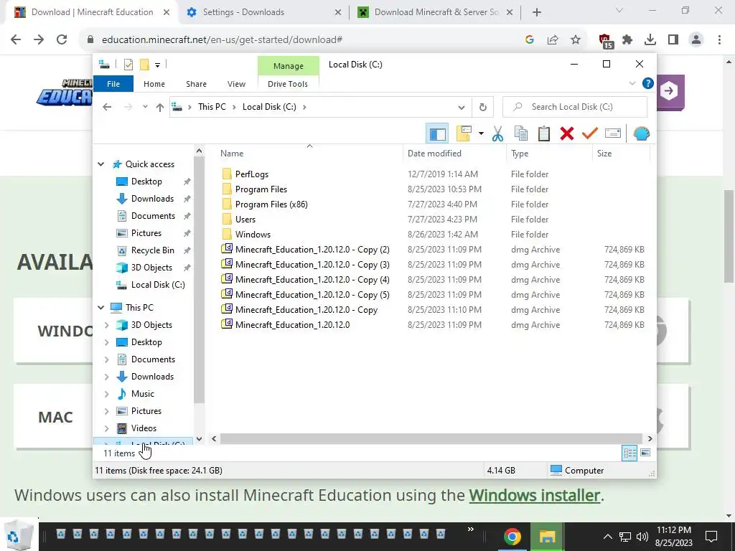The height and width of the screenshot is (551, 735).
Task: Open the View ribbon tab
Action: (236, 84)
